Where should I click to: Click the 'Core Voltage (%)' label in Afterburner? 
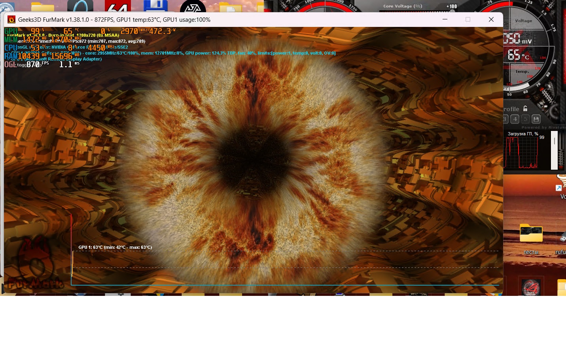tap(403, 6)
